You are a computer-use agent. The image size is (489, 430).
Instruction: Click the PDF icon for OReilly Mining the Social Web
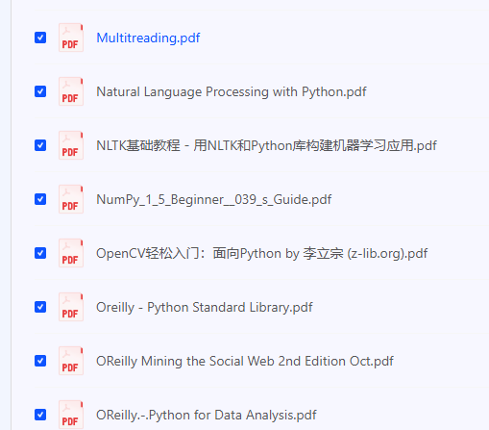[71, 361]
